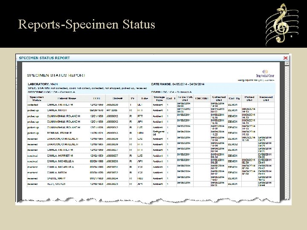307x230 pixels.
Task: Click the LABORATORY: MAIN label
Action: point(43,84)
